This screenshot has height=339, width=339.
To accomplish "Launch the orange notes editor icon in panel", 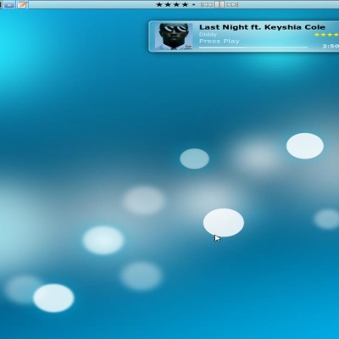I will (x=22, y=4).
